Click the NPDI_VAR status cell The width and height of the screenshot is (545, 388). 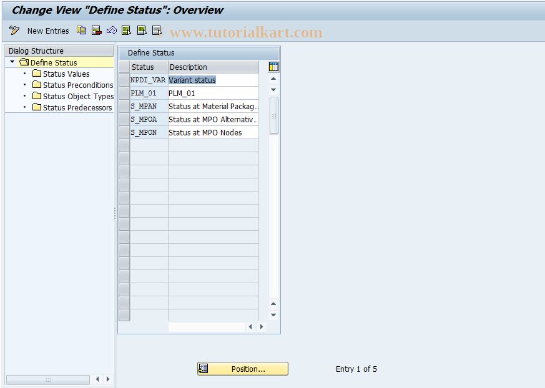tap(149, 80)
